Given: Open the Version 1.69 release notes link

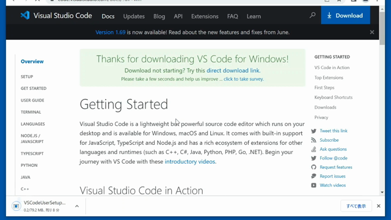Looking at the screenshot, I should point(111,32).
